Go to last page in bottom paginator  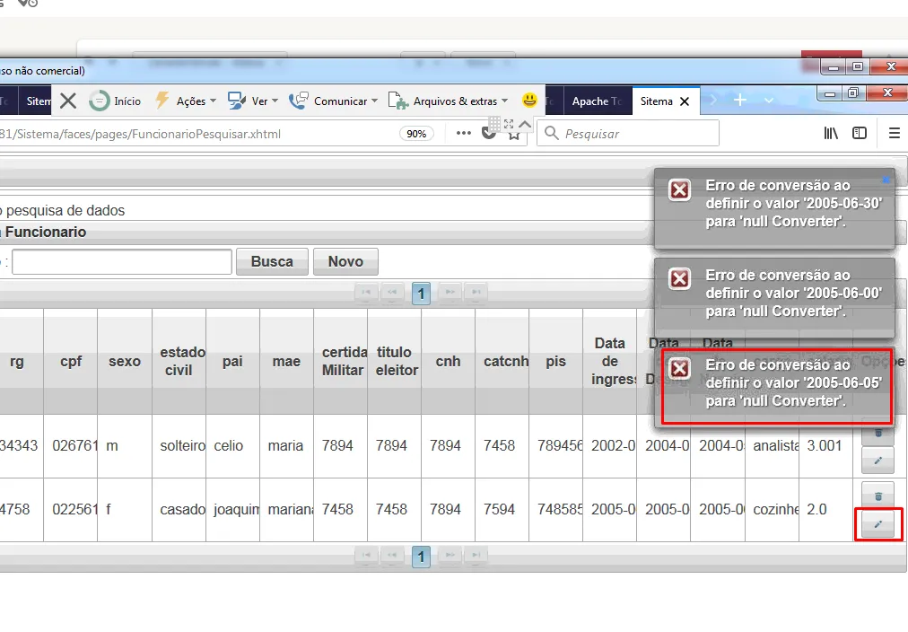pos(476,556)
